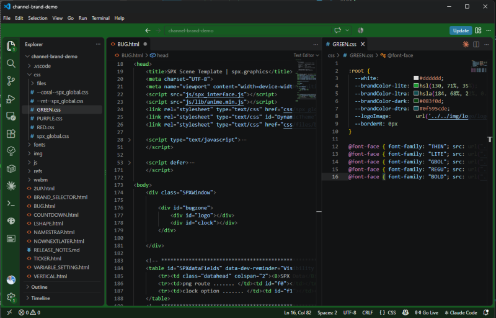Click UTF-8 encoding in status bar
Screen dimensions: 496x318
(349, 312)
